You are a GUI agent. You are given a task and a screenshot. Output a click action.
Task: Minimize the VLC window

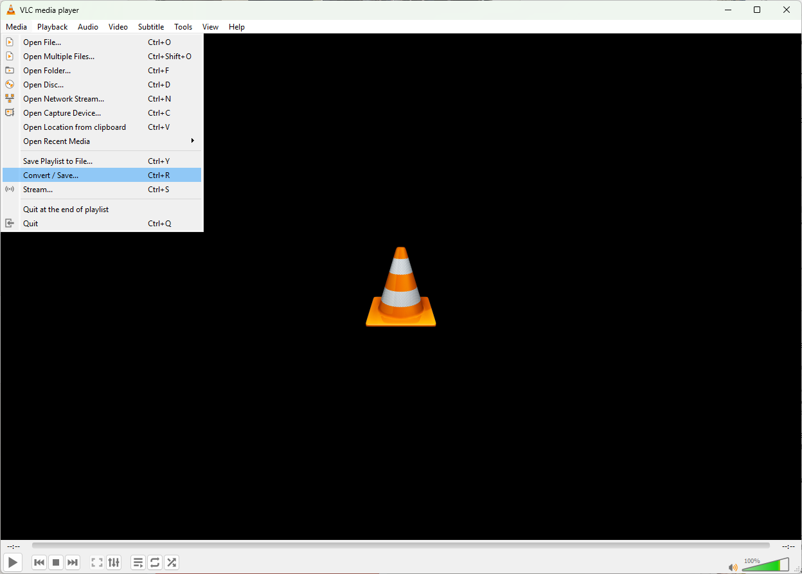[x=727, y=10]
